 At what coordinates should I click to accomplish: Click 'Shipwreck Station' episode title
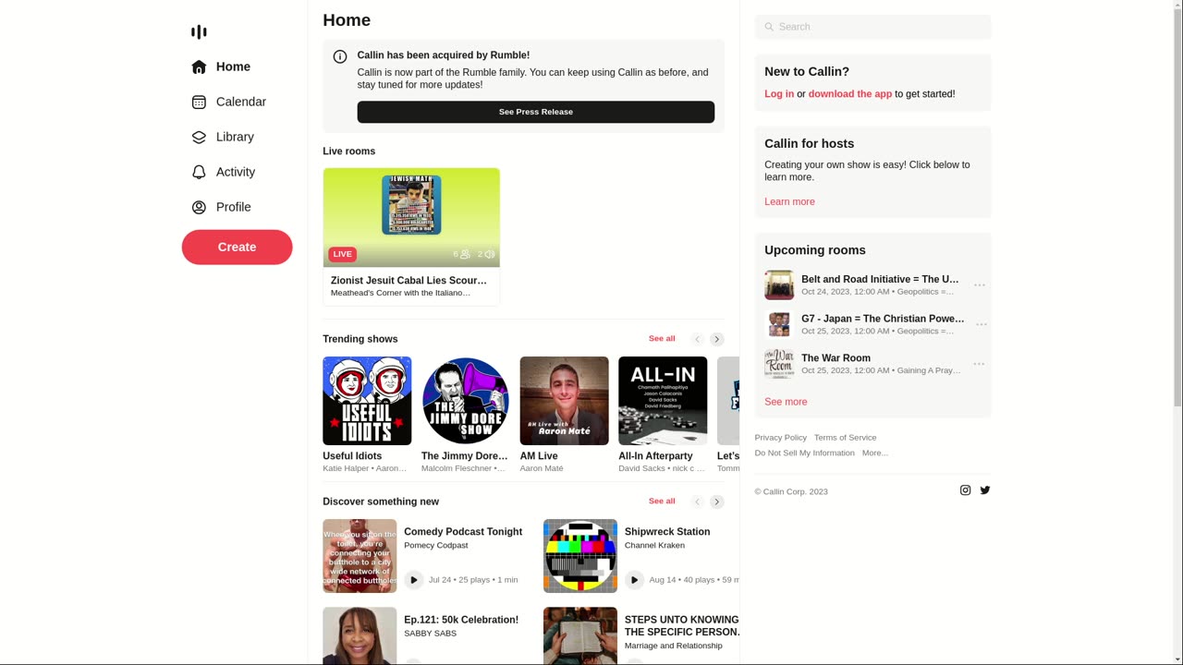coord(667,532)
